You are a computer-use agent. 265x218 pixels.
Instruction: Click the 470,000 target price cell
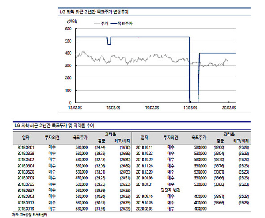click(x=81, y=178)
